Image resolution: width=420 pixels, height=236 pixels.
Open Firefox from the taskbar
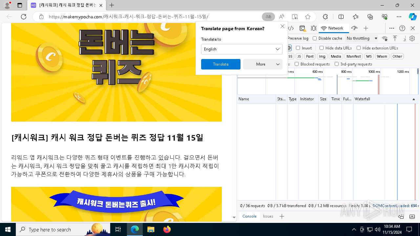(x=167, y=229)
